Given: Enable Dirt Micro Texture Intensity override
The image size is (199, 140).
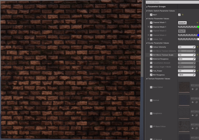Looking at the screenshot, I should click(151, 51).
